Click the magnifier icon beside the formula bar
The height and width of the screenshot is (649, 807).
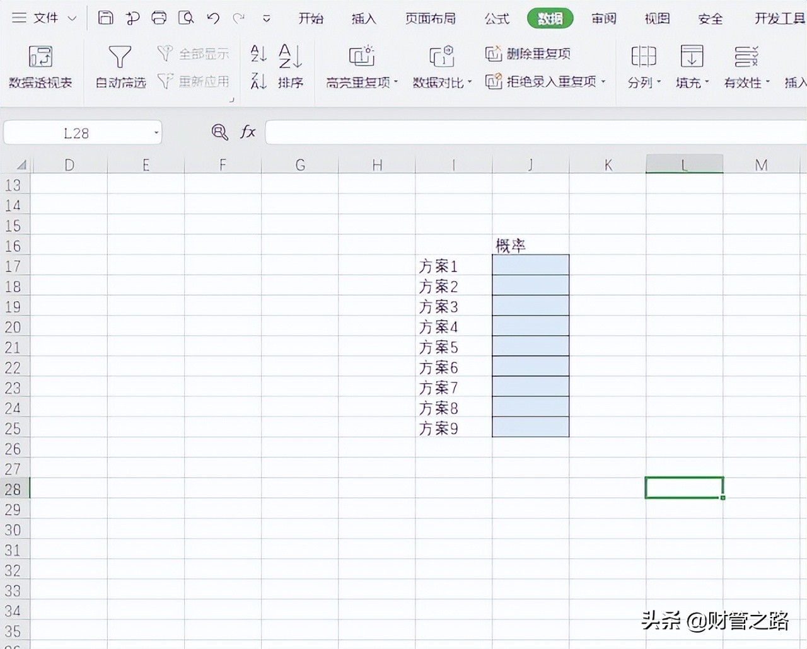coord(218,132)
